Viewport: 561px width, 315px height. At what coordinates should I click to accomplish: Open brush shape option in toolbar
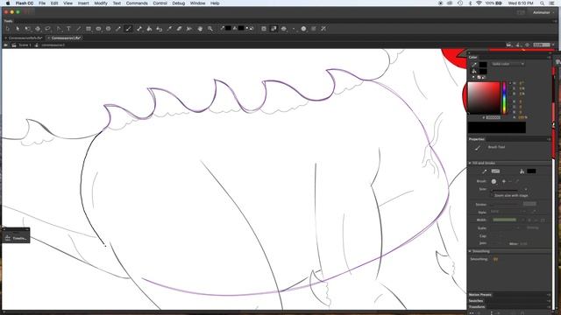[x=303, y=29]
